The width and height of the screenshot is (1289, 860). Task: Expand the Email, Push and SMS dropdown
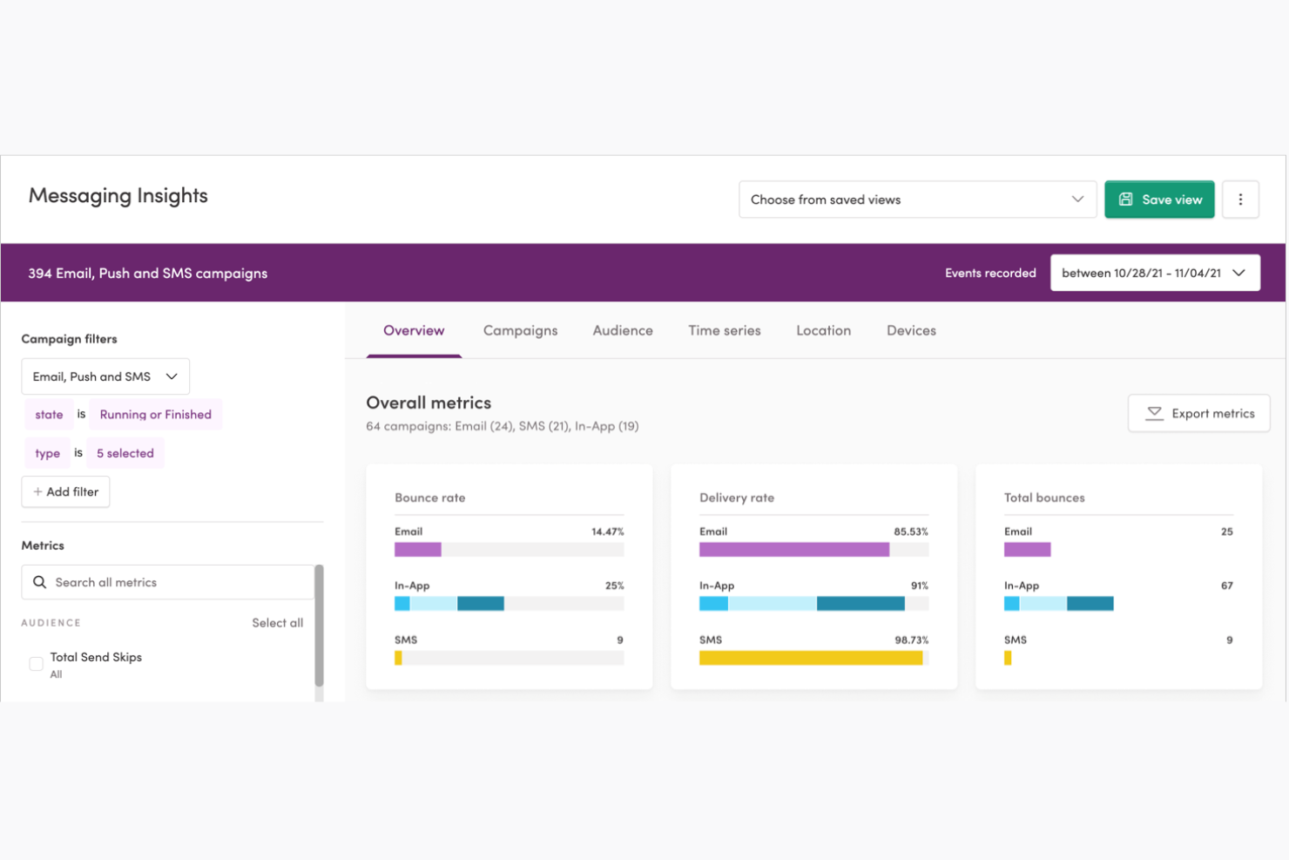pyautogui.click(x=105, y=376)
